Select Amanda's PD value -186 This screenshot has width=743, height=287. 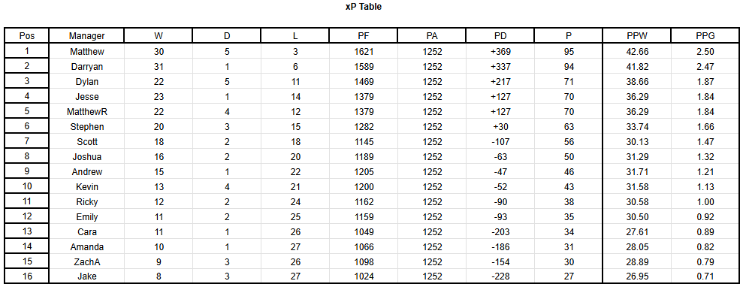[500, 246]
